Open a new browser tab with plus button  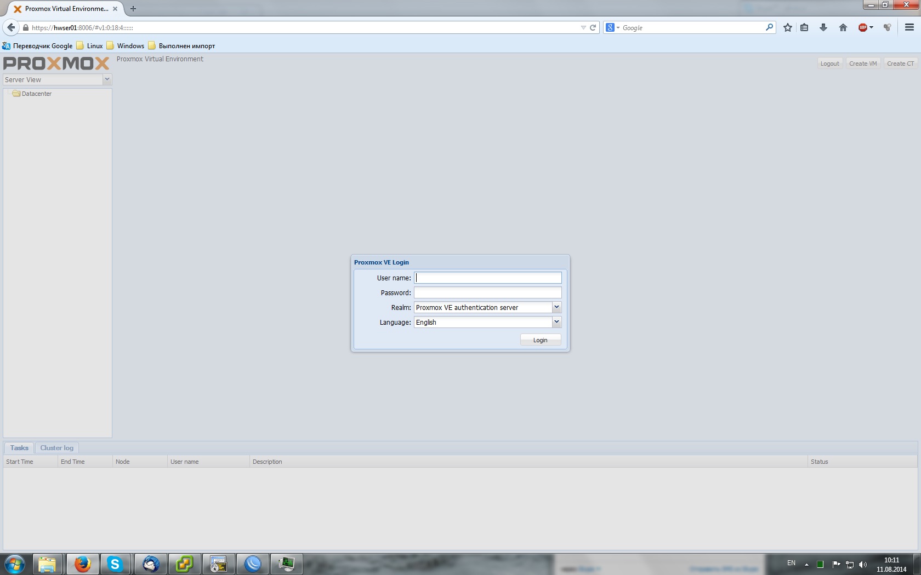(x=133, y=9)
